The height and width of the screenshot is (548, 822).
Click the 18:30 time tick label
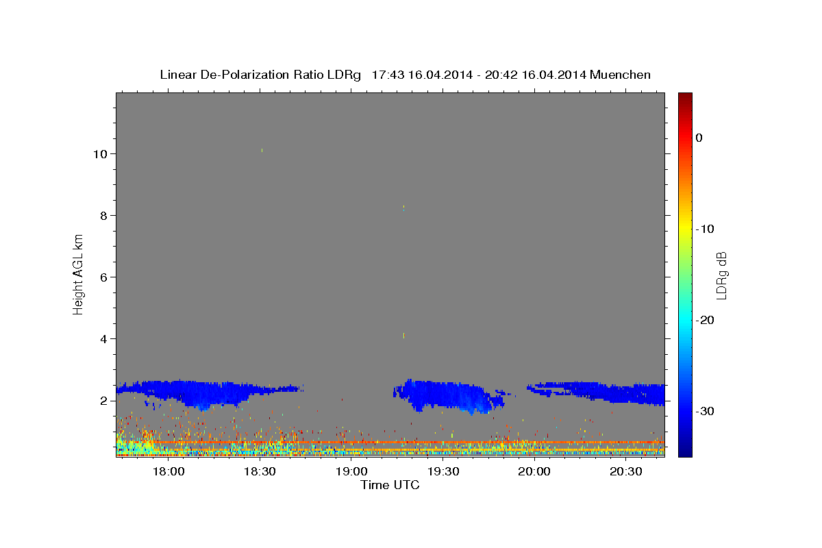pyautogui.click(x=260, y=471)
